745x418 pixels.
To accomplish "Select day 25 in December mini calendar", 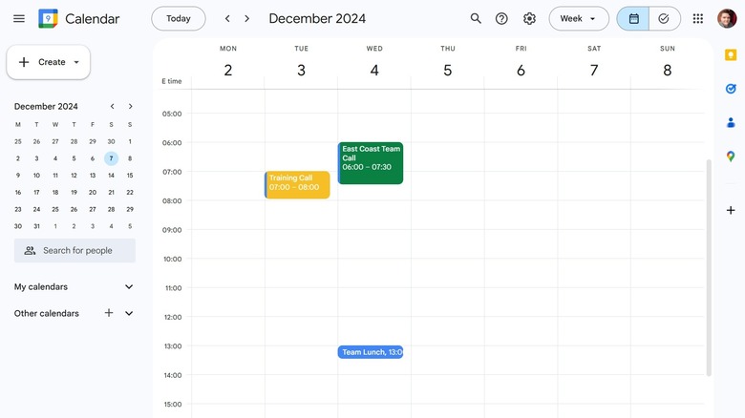I will point(55,209).
